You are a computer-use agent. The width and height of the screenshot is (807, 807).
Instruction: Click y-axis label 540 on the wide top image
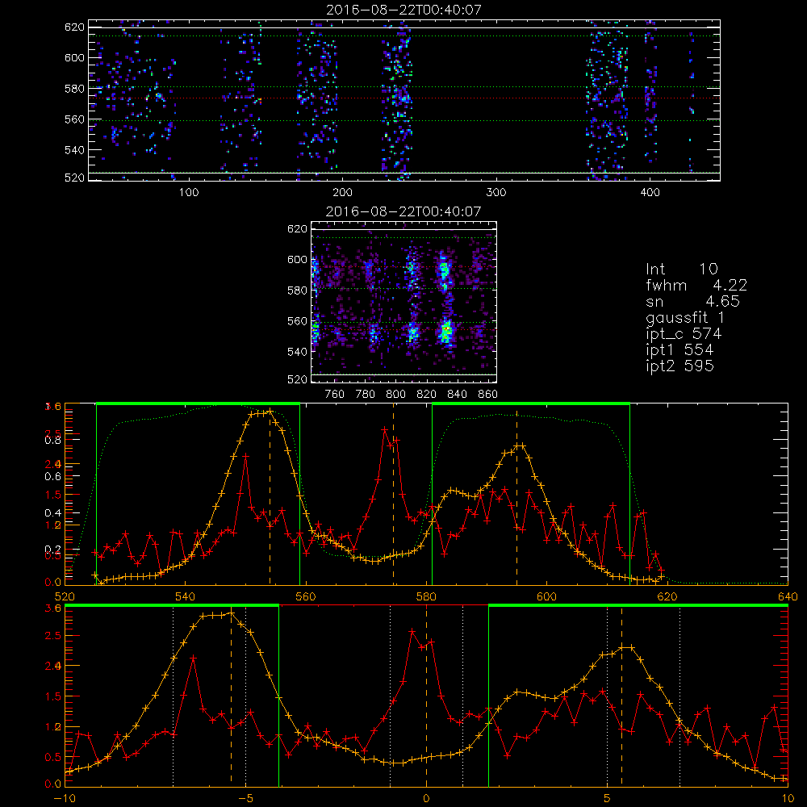74,150
